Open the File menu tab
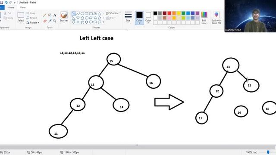 coord(2,8)
